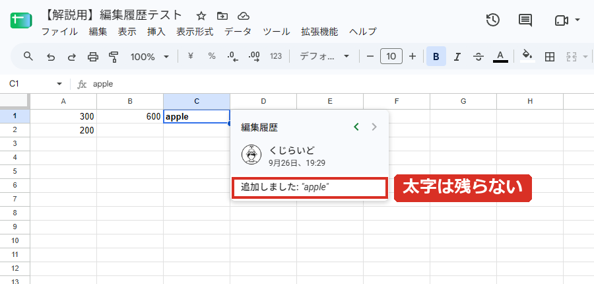Open the 表示形式 menu
Viewport: 594px width, 284px height.
pyautogui.click(x=195, y=32)
